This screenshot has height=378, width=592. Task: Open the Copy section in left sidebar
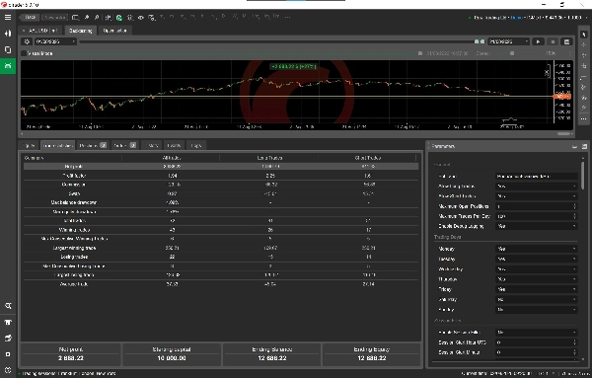point(8,50)
